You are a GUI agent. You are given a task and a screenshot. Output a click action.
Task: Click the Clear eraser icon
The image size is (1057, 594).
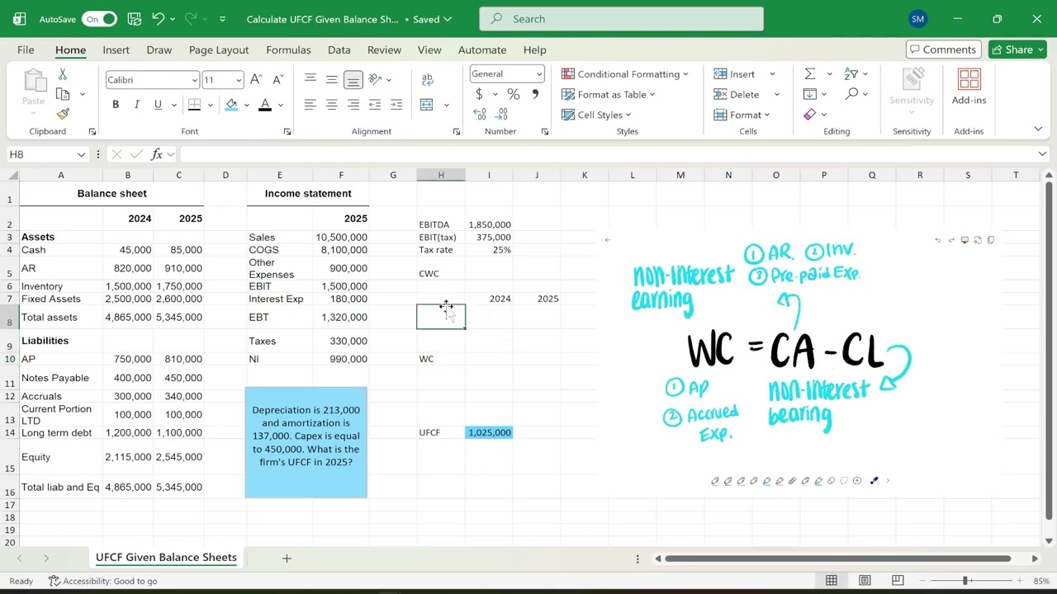810,114
